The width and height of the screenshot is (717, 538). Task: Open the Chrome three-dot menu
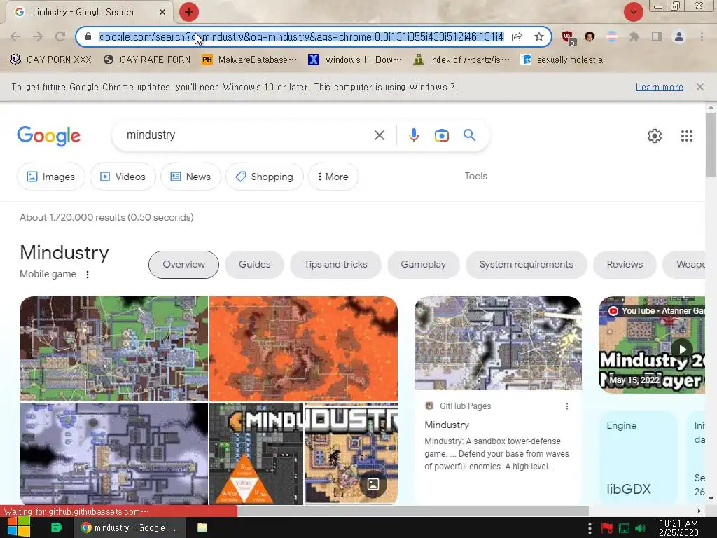pos(702,36)
